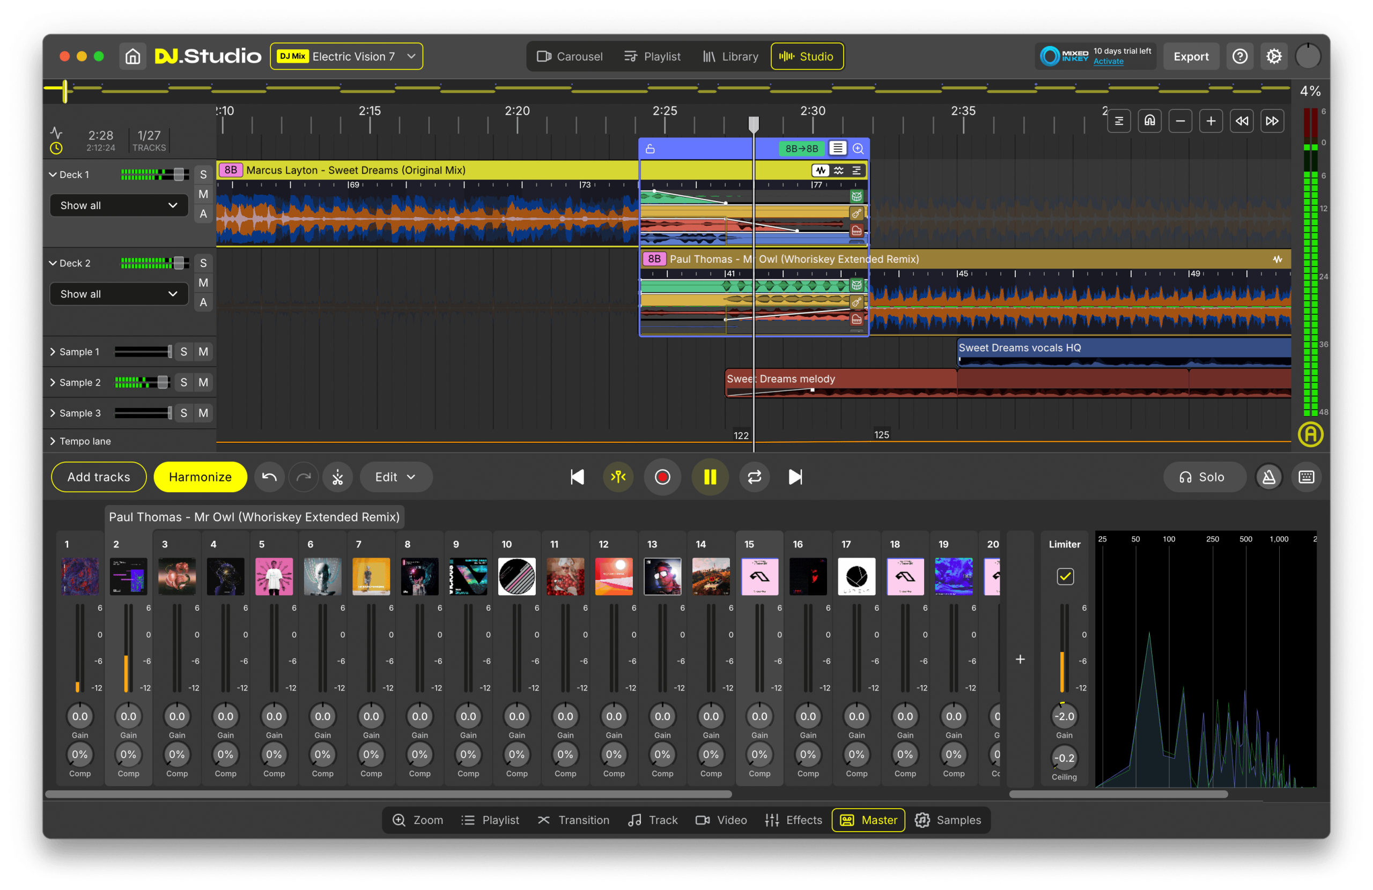Click the Activate trial link
The height and width of the screenshot is (890, 1373).
coord(1108,62)
